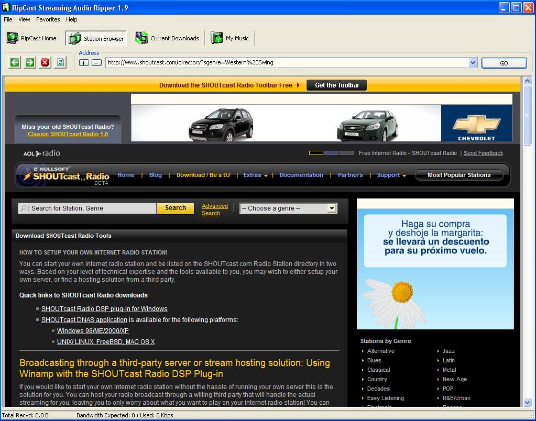Click the SHOUTcast Radio logo
The image size is (536, 421).
point(65,175)
